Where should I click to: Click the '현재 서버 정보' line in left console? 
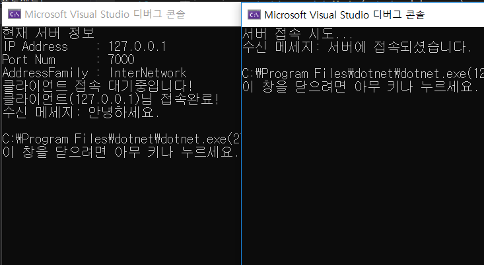point(48,33)
